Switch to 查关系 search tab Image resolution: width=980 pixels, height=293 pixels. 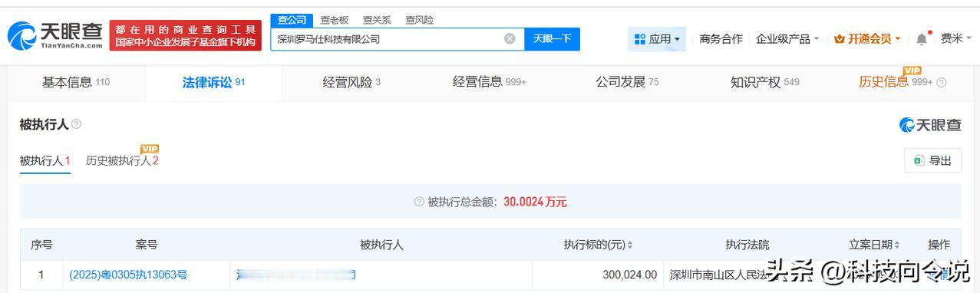(x=377, y=20)
